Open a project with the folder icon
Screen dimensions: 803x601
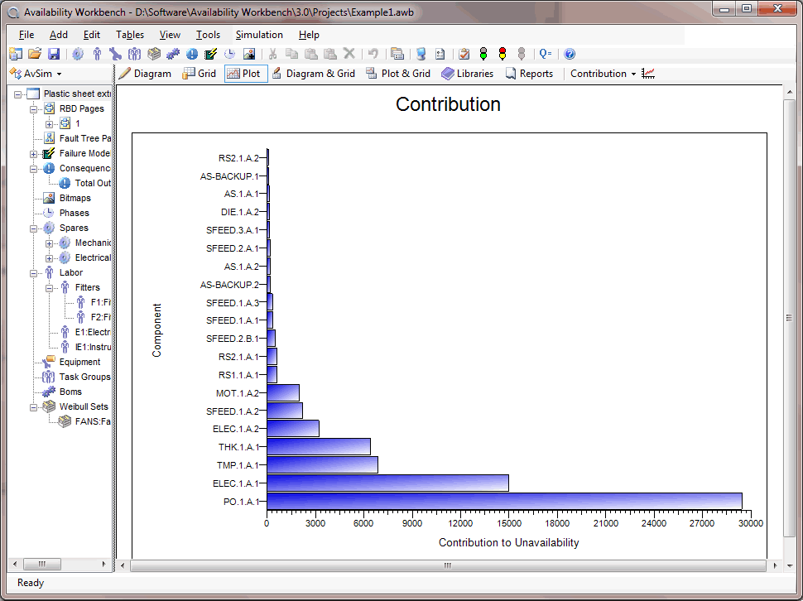point(34,54)
